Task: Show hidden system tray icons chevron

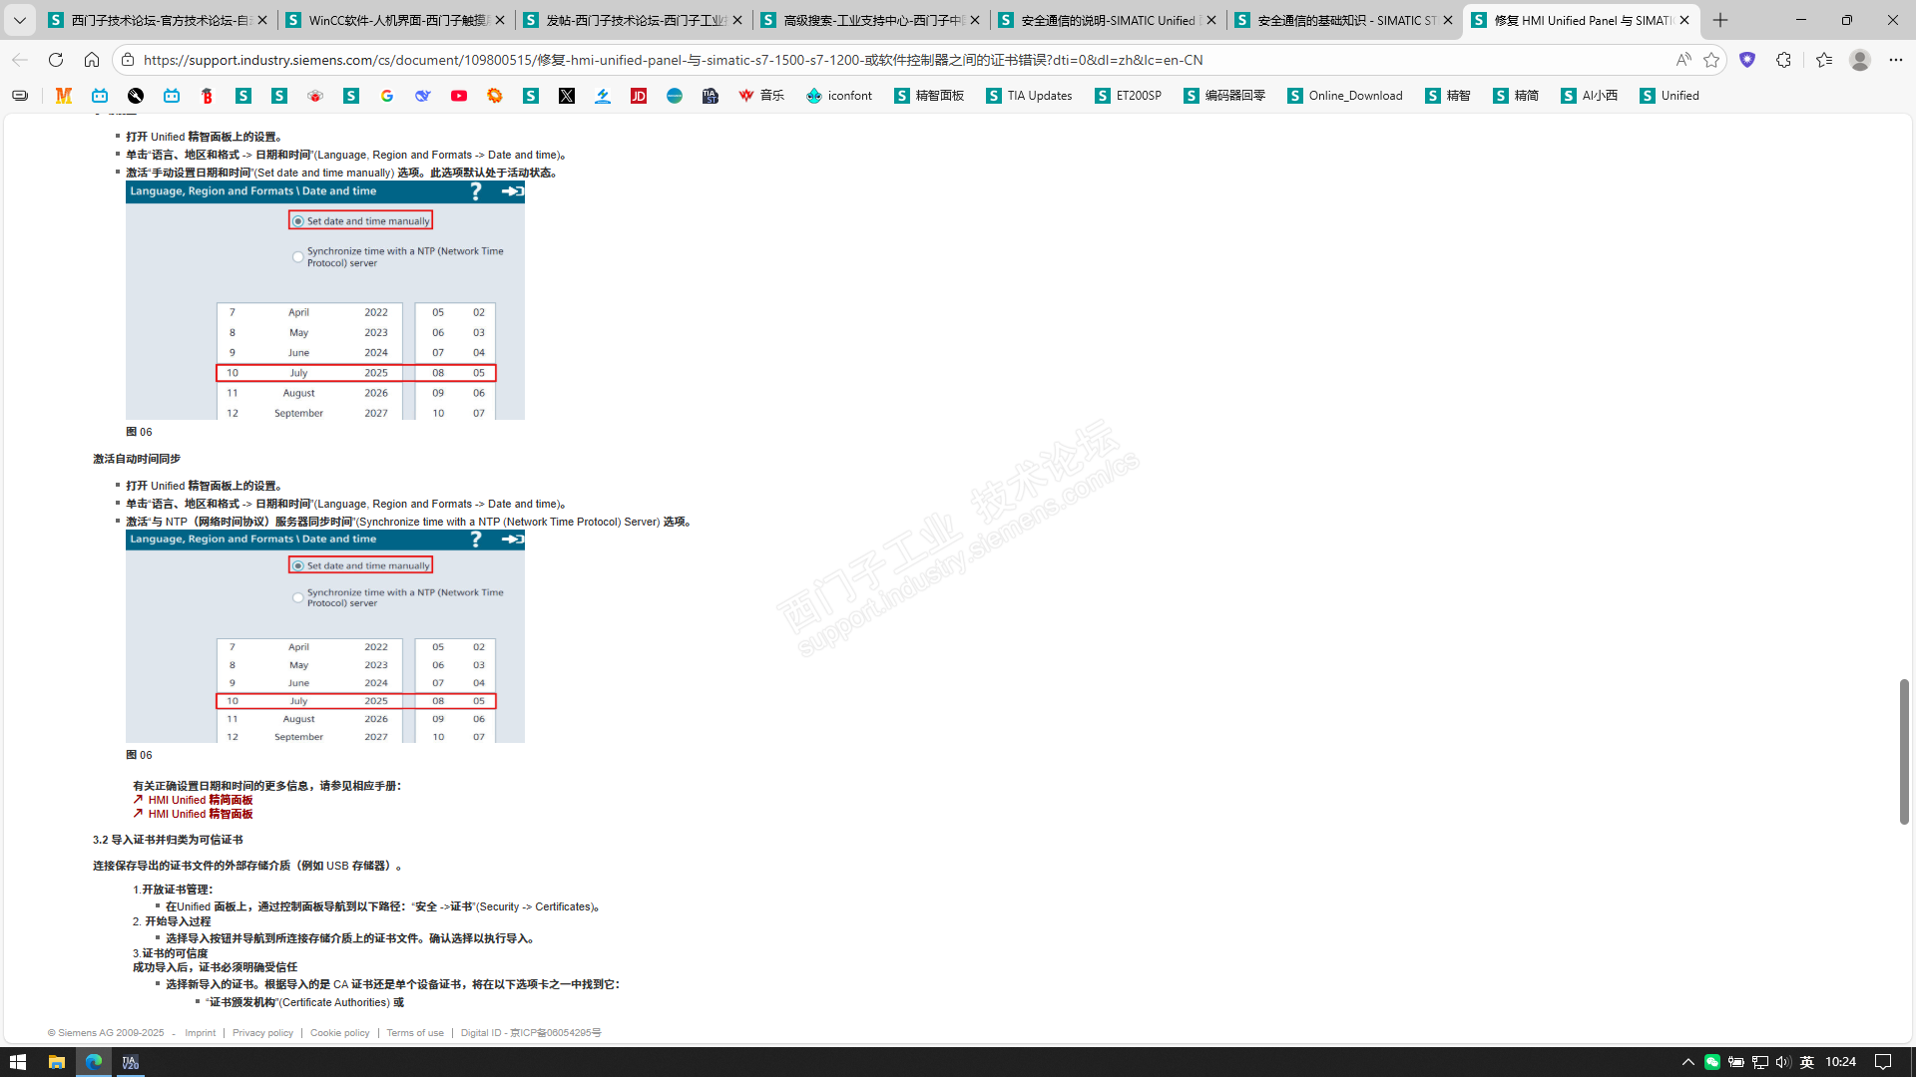Action: (1687, 1062)
